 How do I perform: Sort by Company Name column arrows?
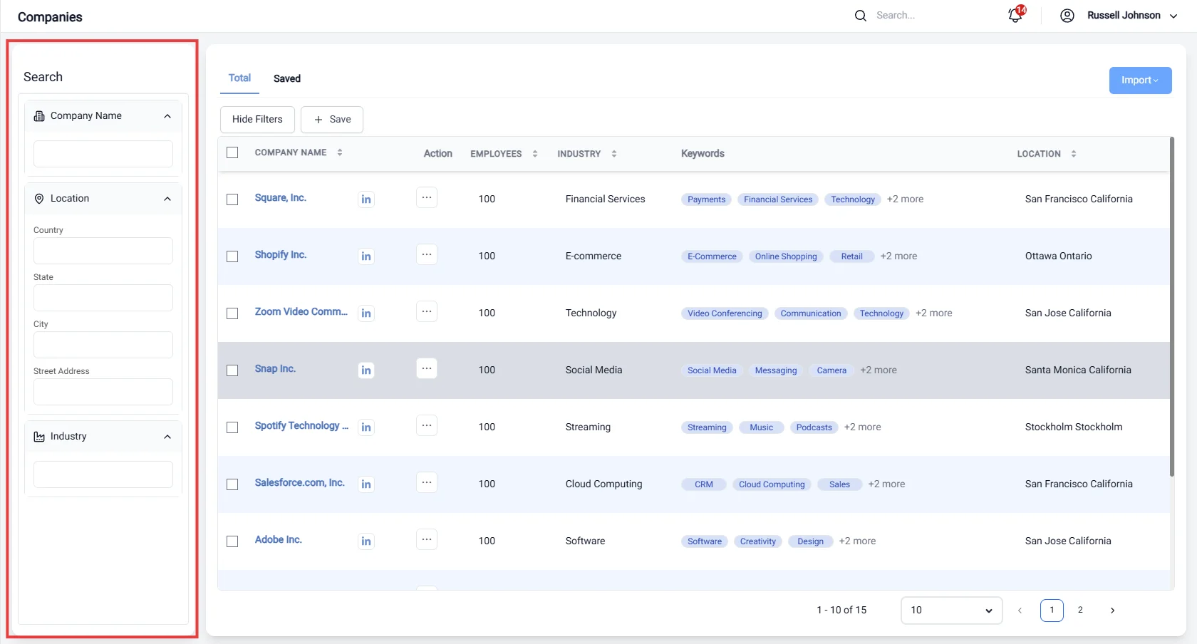[x=340, y=152]
